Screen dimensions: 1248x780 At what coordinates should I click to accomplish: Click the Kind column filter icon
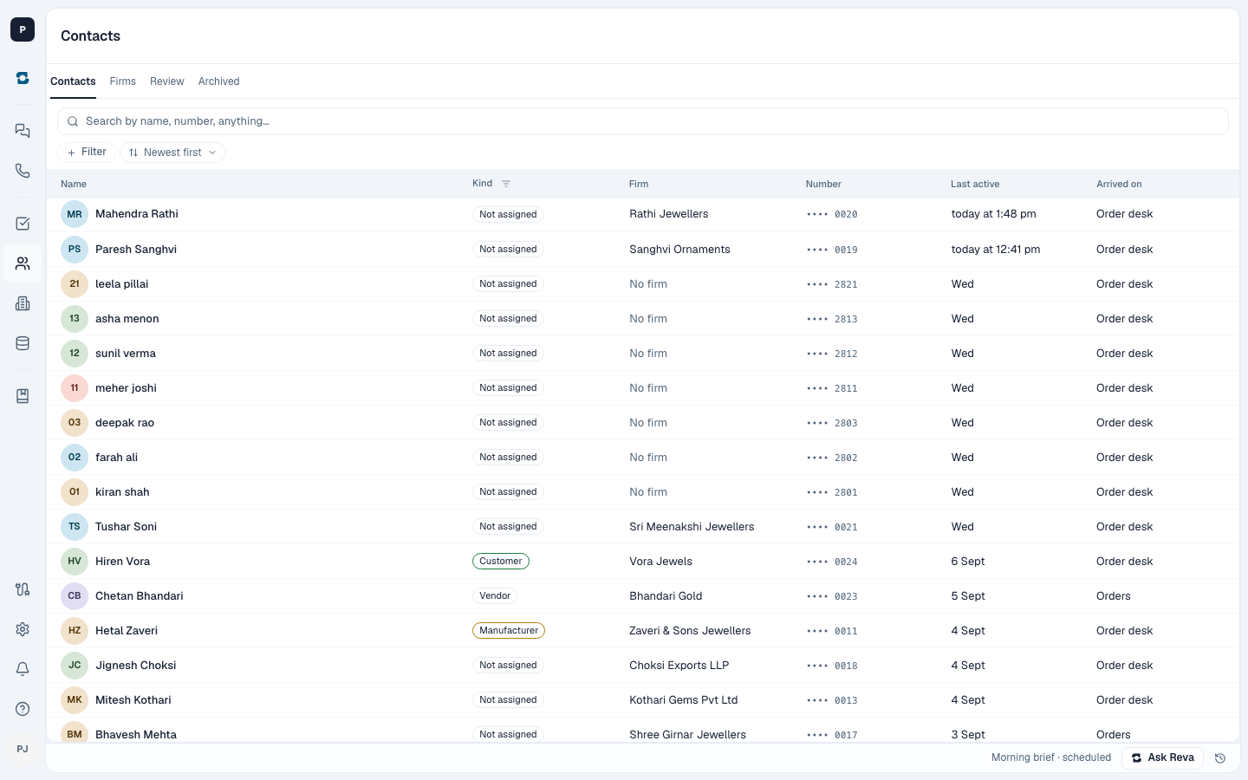click(506, 184)
